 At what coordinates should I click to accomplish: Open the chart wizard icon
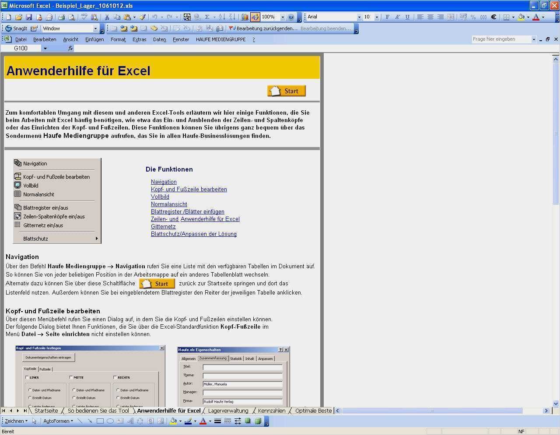click(x=245, y=17)
